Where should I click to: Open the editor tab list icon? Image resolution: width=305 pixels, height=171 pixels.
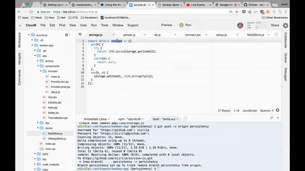coord(80,35)
